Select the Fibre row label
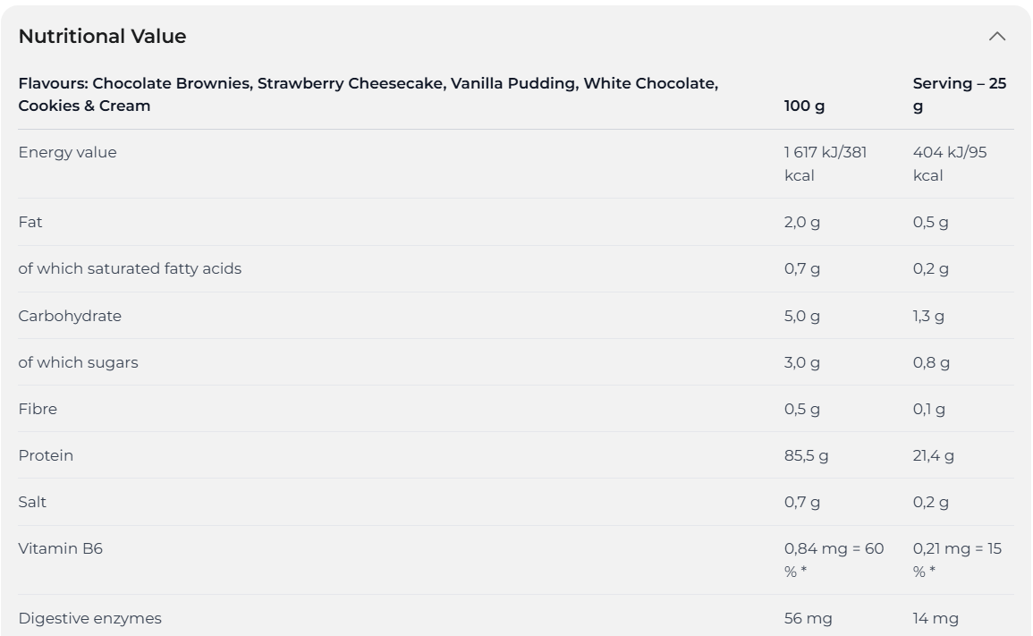This screenshot has height=636, width=1033. point(38,409)
